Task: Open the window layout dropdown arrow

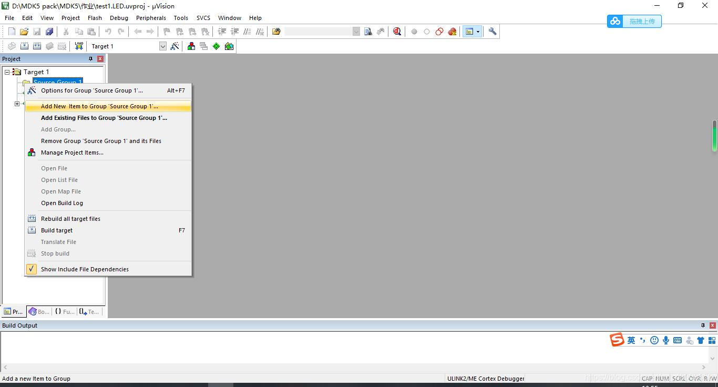Action: point(478,32)
